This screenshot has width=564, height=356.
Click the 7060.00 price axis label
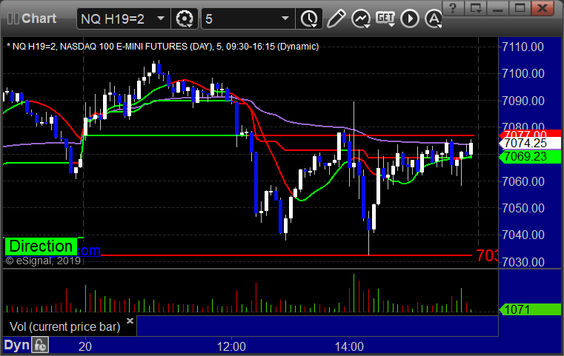(x=522, y=181)
